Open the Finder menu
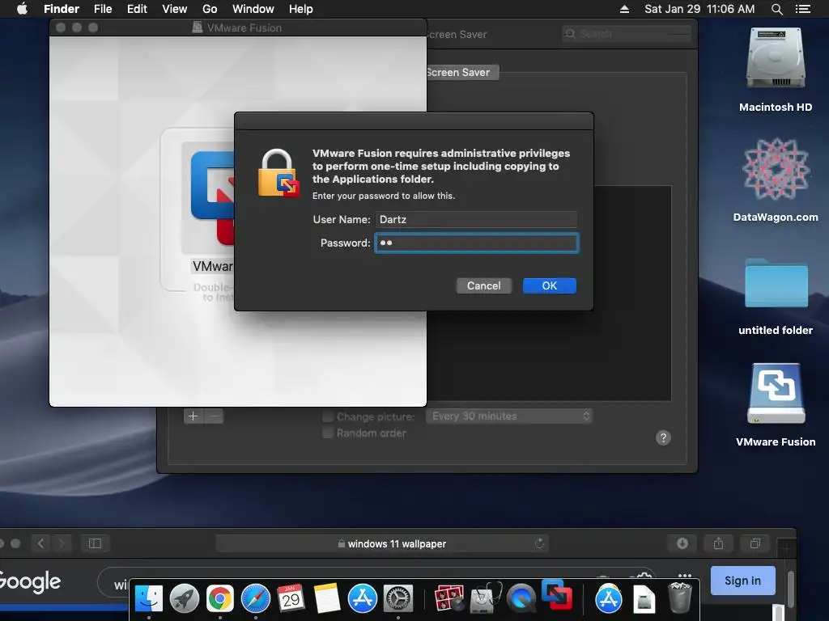 62,9
